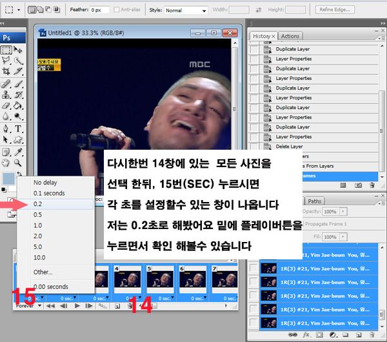The width and height of the screenshot is (387, 342).
Task: Click Intersect with selection mode icon
Action: [57, 10]
